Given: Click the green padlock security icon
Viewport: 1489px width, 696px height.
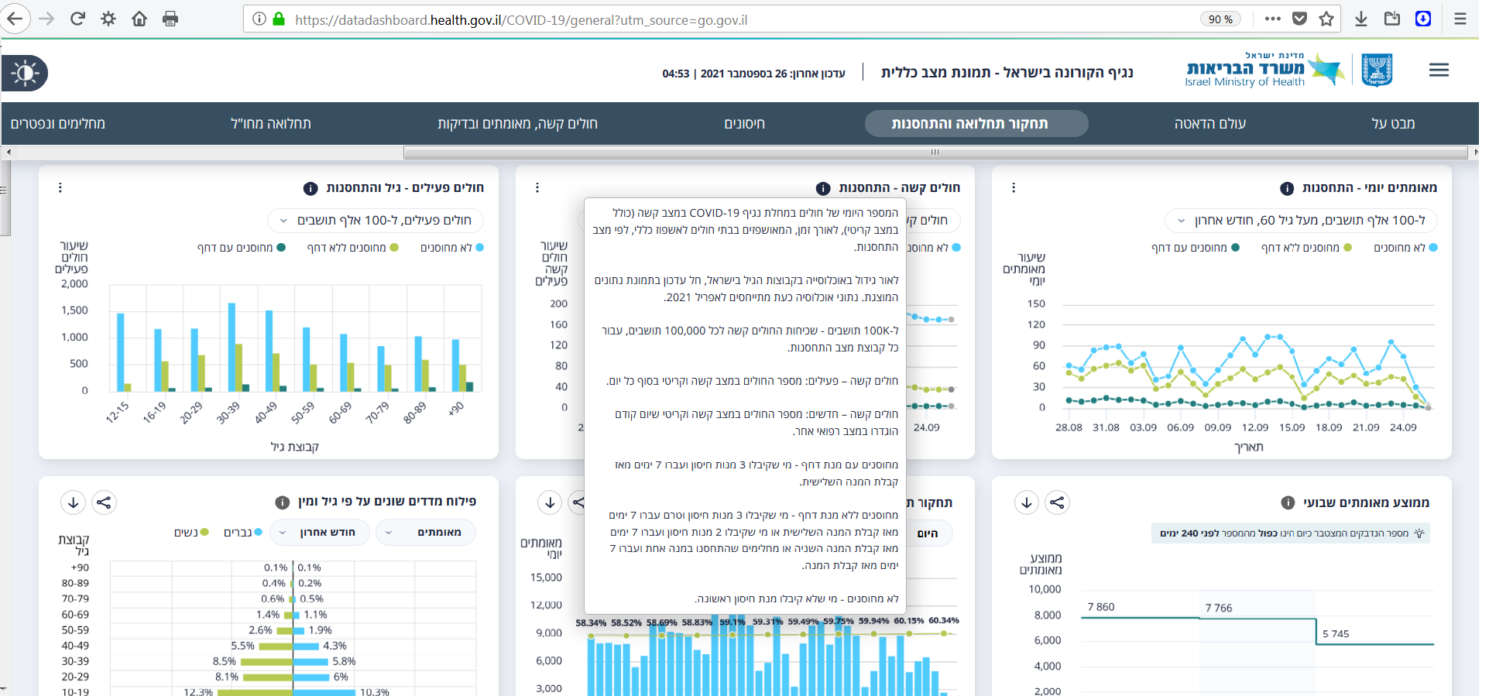Looking at the screenshot, I should coord(279,19).
